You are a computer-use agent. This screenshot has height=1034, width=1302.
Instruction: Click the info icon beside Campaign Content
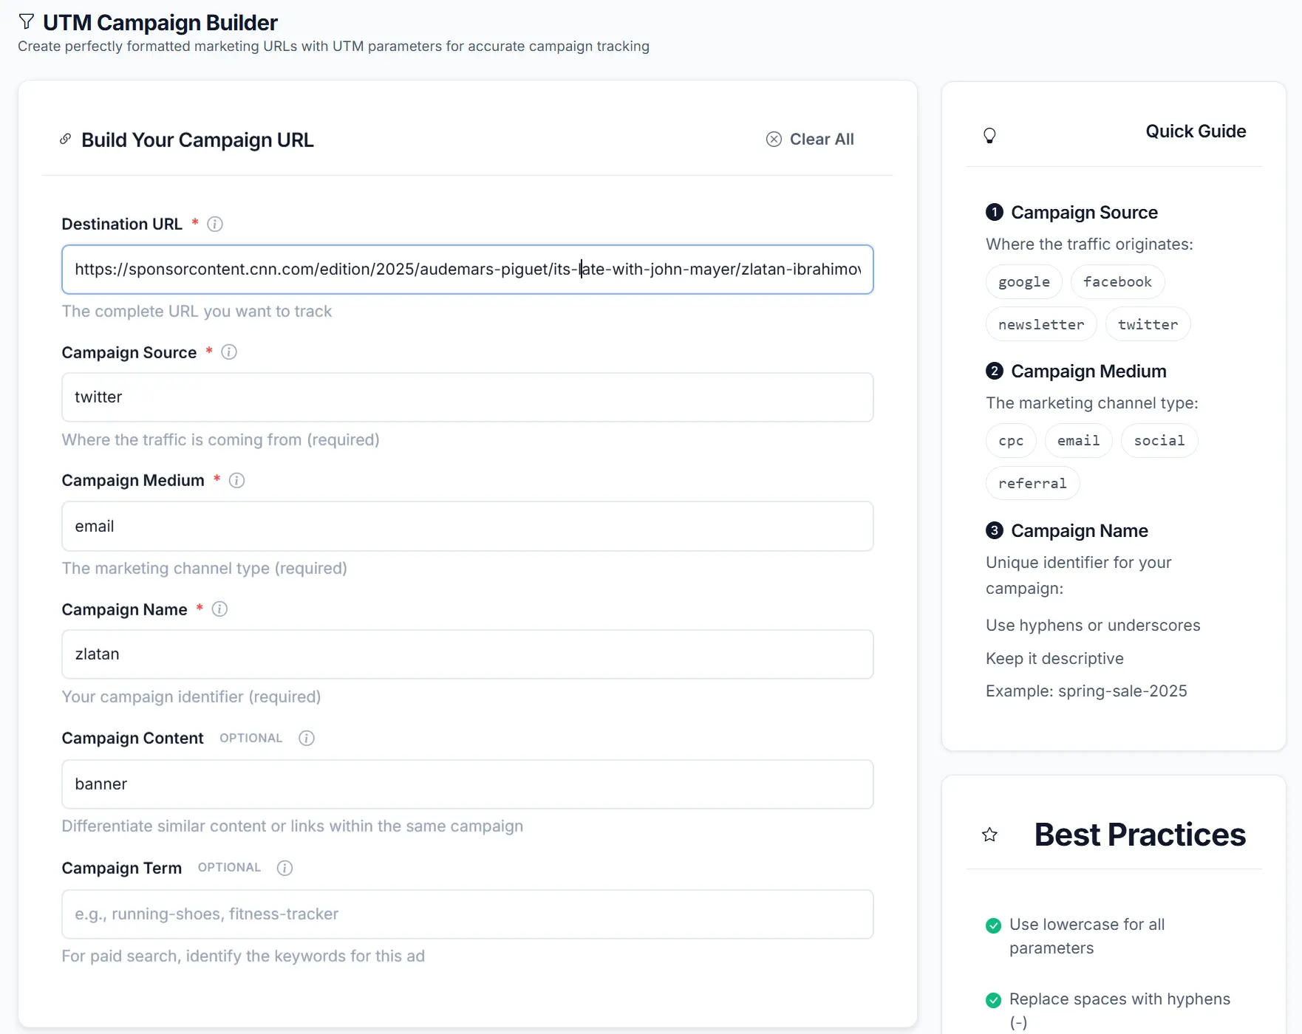(x=307, y=739)
